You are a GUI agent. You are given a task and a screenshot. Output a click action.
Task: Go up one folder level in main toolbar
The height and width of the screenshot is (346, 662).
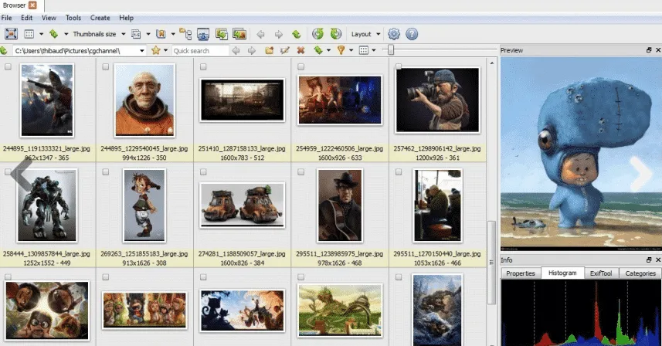pyautogui.click(x=297, y=34)
